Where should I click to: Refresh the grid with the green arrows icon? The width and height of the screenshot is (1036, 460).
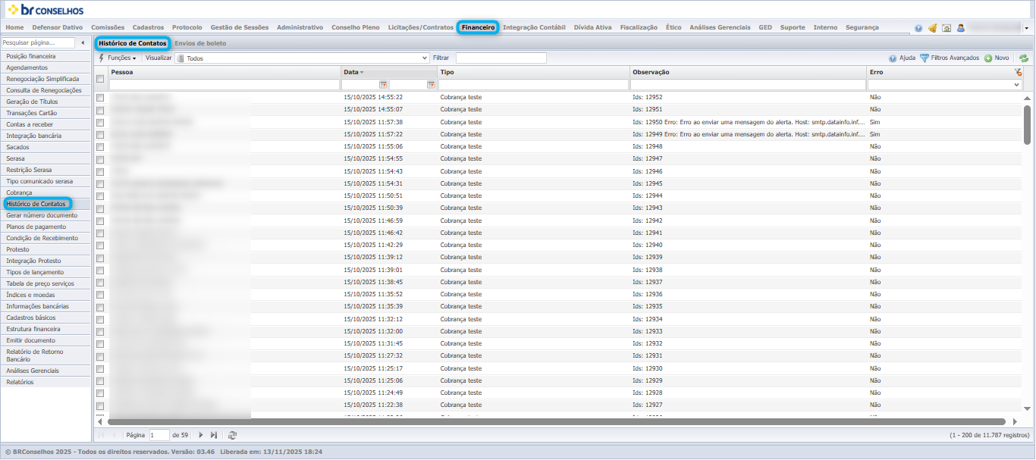[x=1023, y=58]
